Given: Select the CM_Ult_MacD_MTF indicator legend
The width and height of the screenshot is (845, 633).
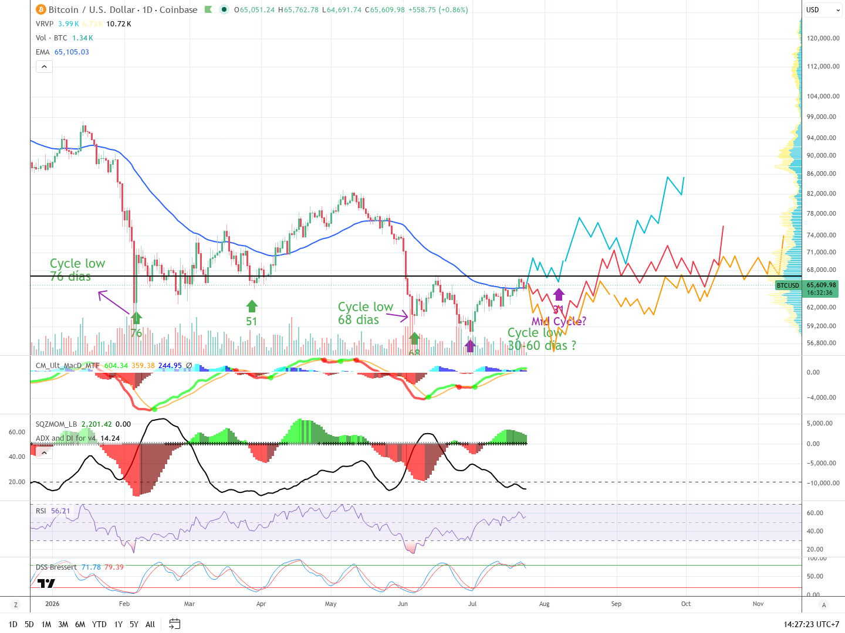Looking at the screenshot, I should (x=67, y=366).
